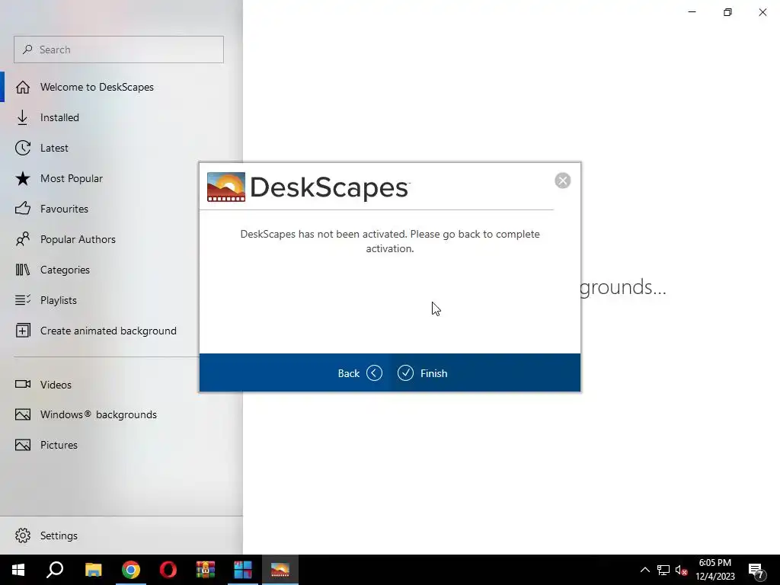This screenshot has height=585, width=780.
Task: Open the network tray icon
Action: point(663,570)
